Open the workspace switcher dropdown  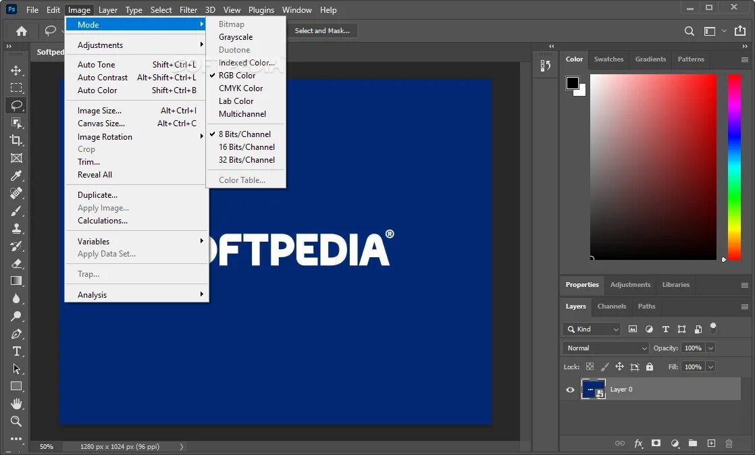coord(714,31)
